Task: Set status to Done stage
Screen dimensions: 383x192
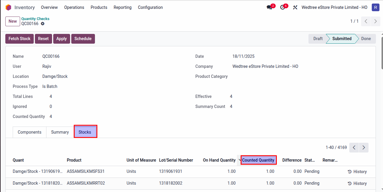Action: (366, 39)
